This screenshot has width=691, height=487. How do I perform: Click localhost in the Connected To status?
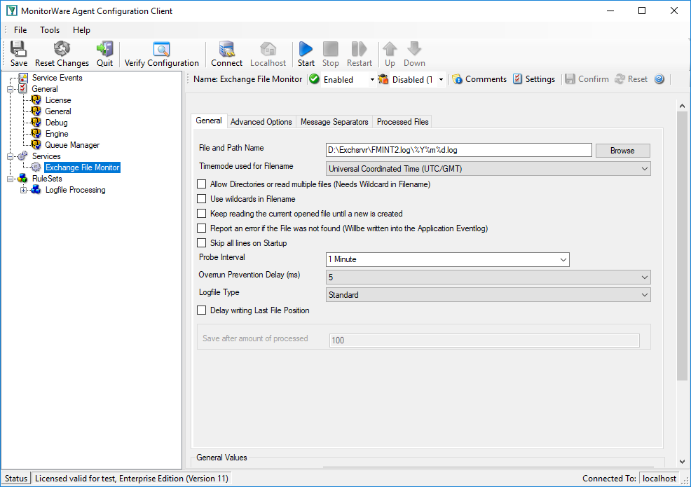click(659, 479)
